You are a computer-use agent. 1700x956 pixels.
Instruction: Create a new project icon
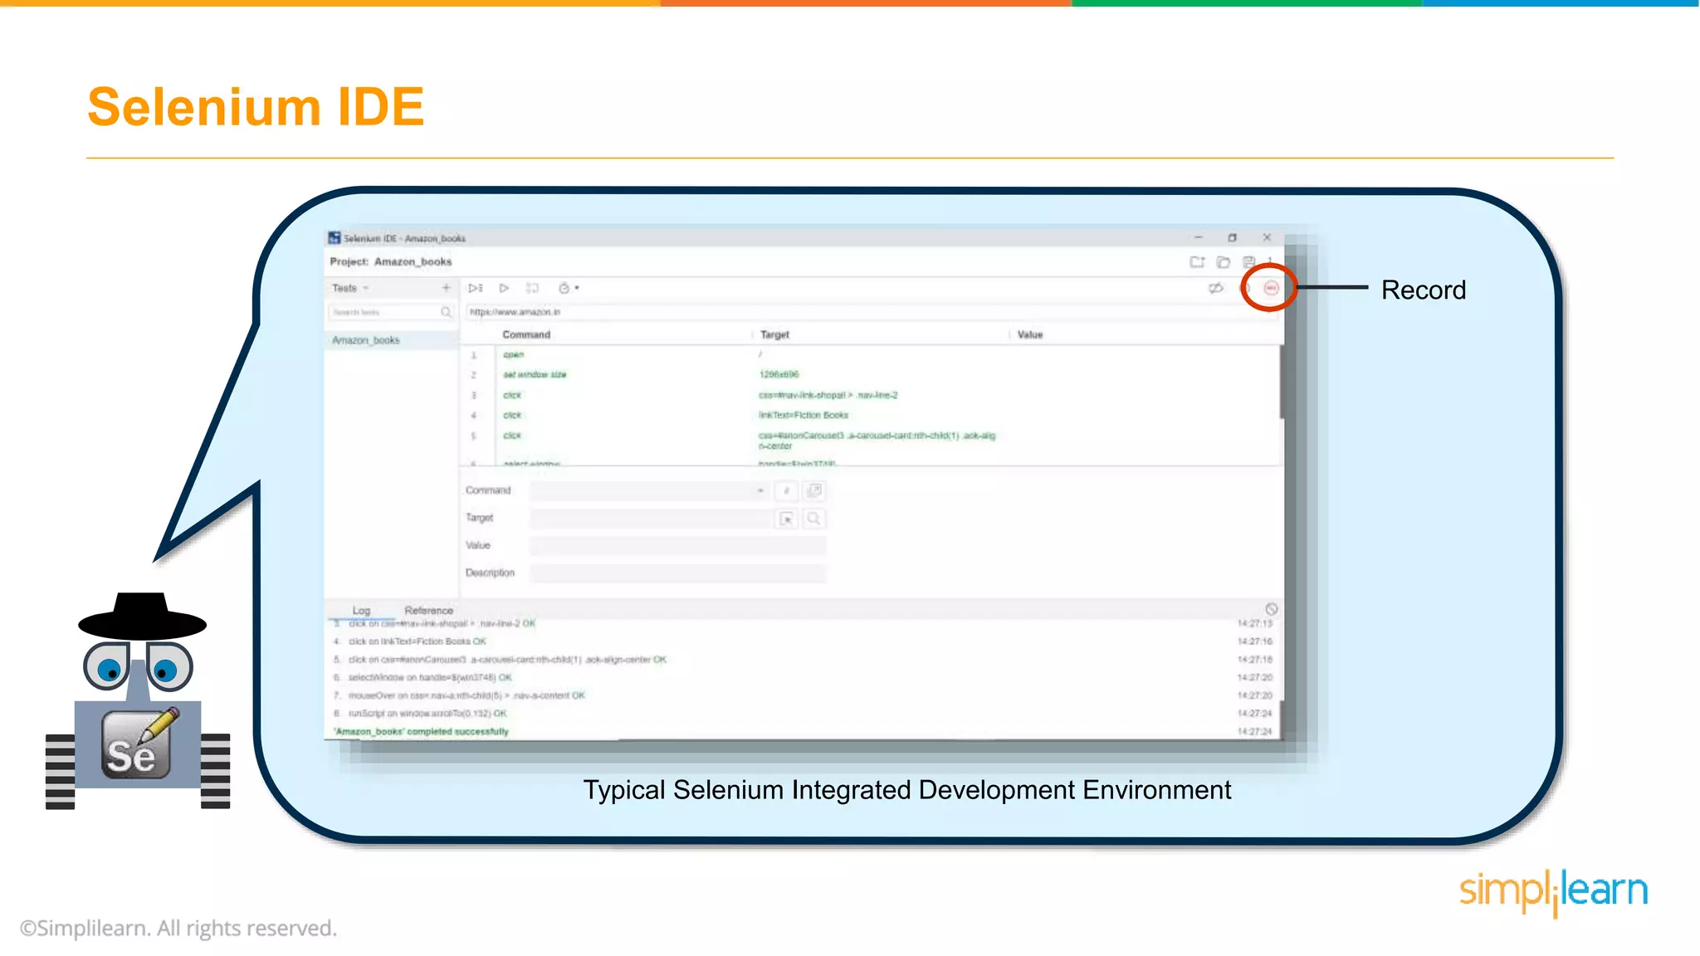(1197, 261)
